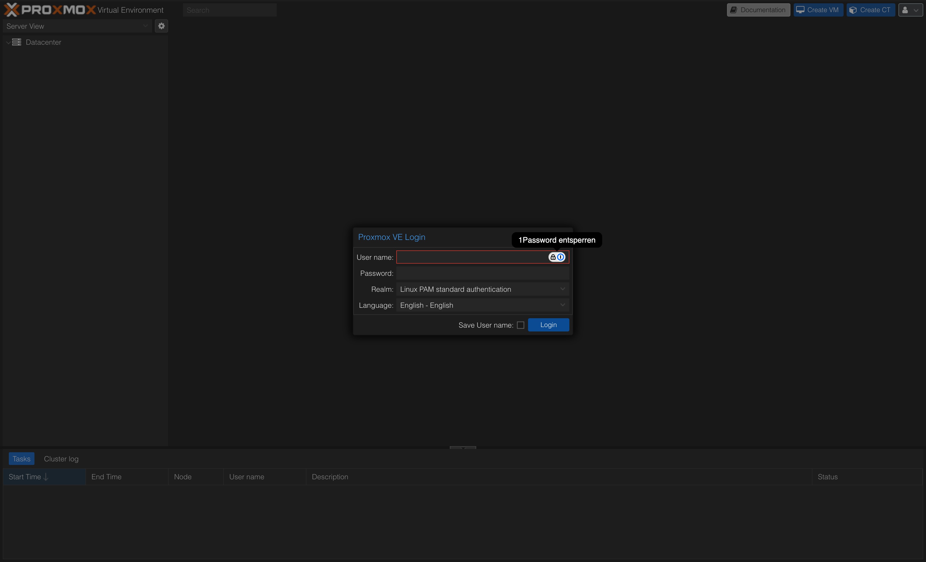Open the tree settings gear icon
926x562 pixels.
[x=161, y=26]
